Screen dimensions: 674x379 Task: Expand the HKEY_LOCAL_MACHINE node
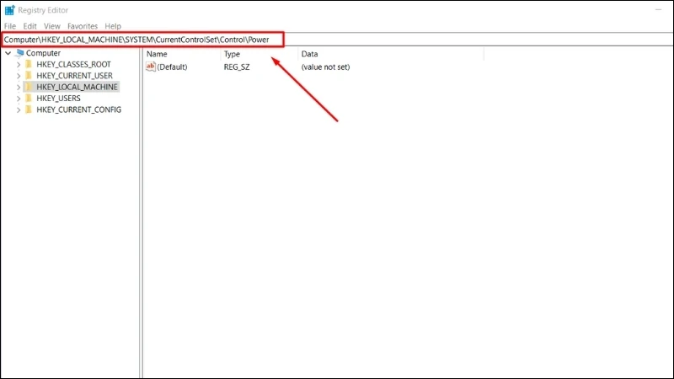(19, 88)
